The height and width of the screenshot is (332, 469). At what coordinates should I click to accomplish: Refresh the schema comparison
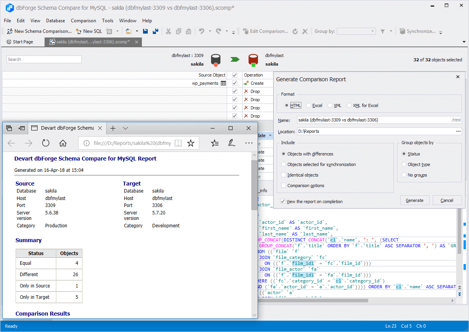295,31
